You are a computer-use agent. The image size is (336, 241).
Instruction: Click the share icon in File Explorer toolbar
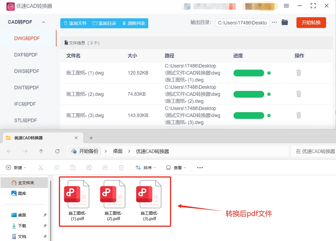click(105, 167)
